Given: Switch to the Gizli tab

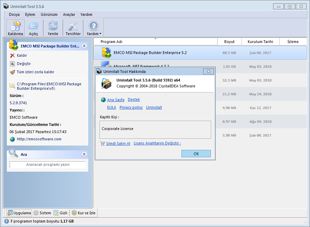Looking at the screenshot, I should [x=61, y=213].
